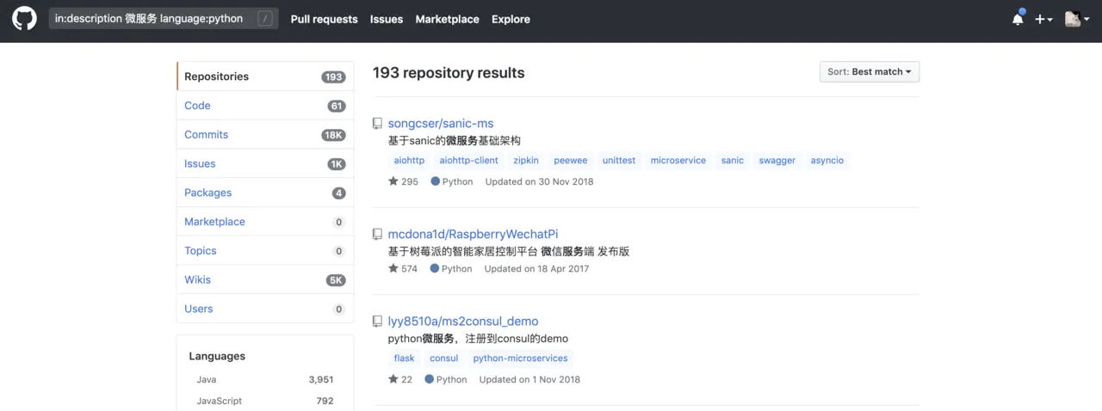Viewport: 1102px width, 411px height.
Task: Click the 0 marketplace count badge
Action: point(339,222)
